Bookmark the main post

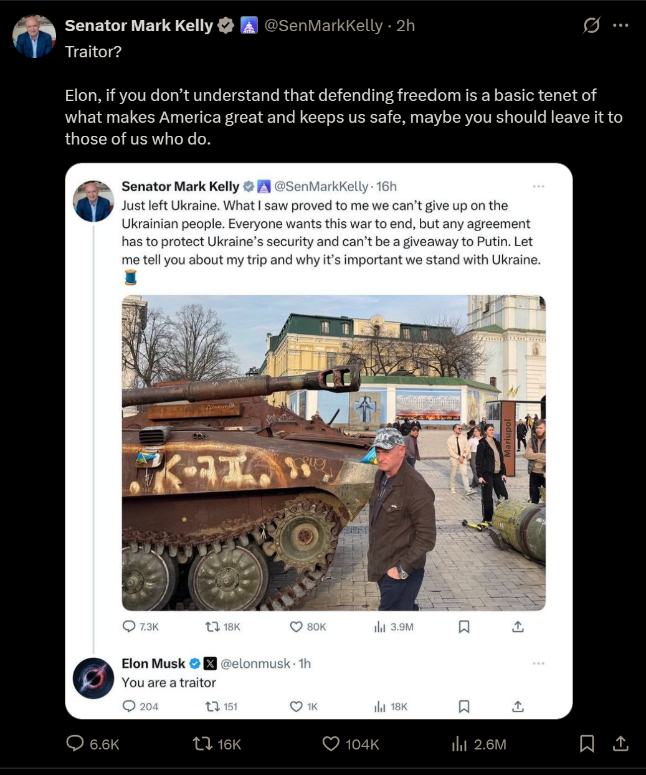click(x=587, y=744)
